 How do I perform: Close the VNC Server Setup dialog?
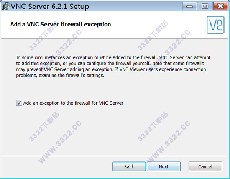(x=219, y=6)
